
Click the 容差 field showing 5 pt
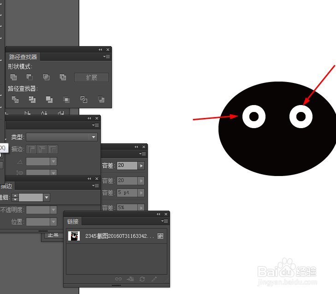127,193
